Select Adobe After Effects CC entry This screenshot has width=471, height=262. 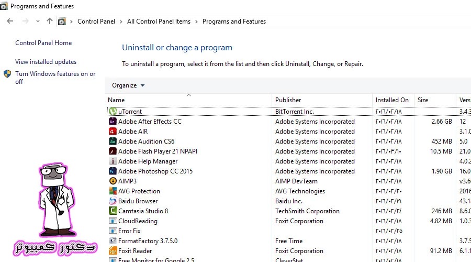click(x=150, y=122)
